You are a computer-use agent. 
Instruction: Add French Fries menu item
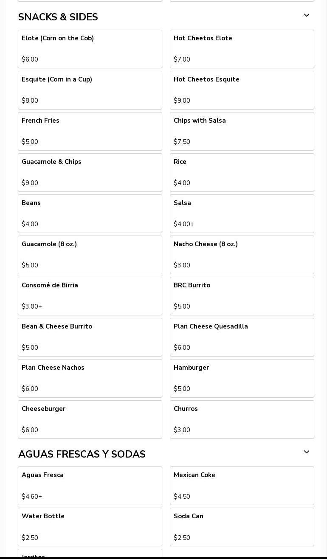tap(90, 131)
